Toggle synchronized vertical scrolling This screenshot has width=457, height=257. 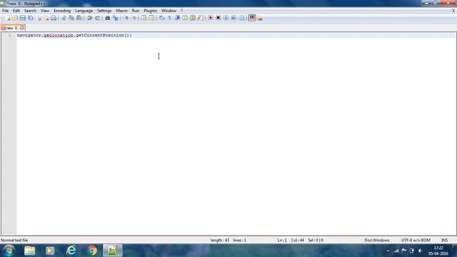(144, 18)
